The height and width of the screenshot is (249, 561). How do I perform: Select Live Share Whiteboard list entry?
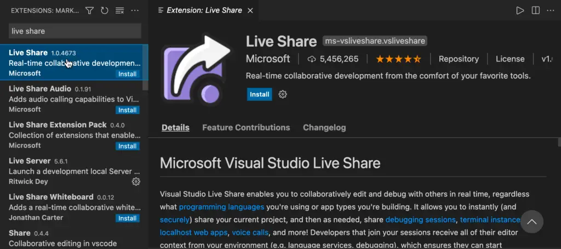point(74,207)
